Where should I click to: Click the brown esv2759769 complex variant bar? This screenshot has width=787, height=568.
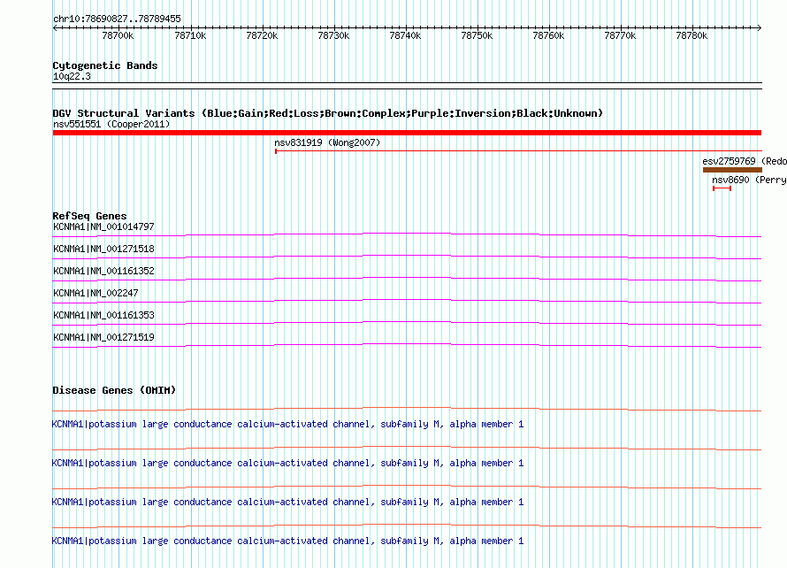[732, 170]
